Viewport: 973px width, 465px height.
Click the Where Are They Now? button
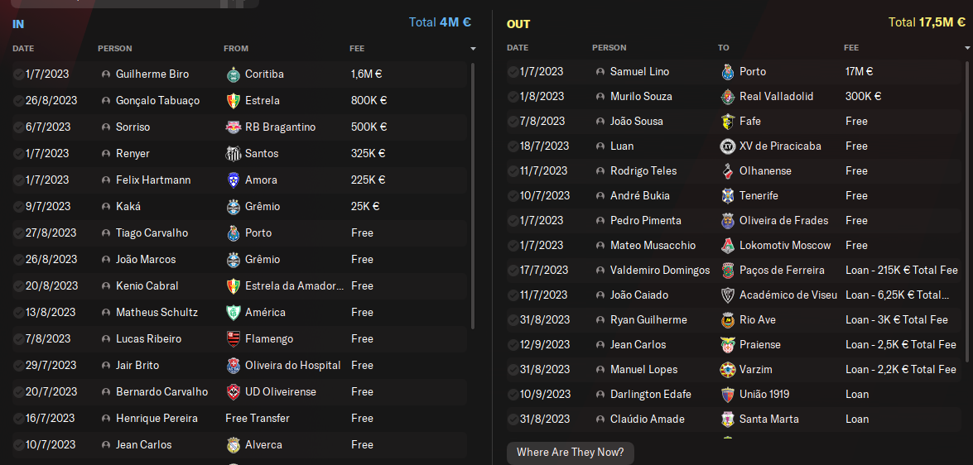coord(571,453)
